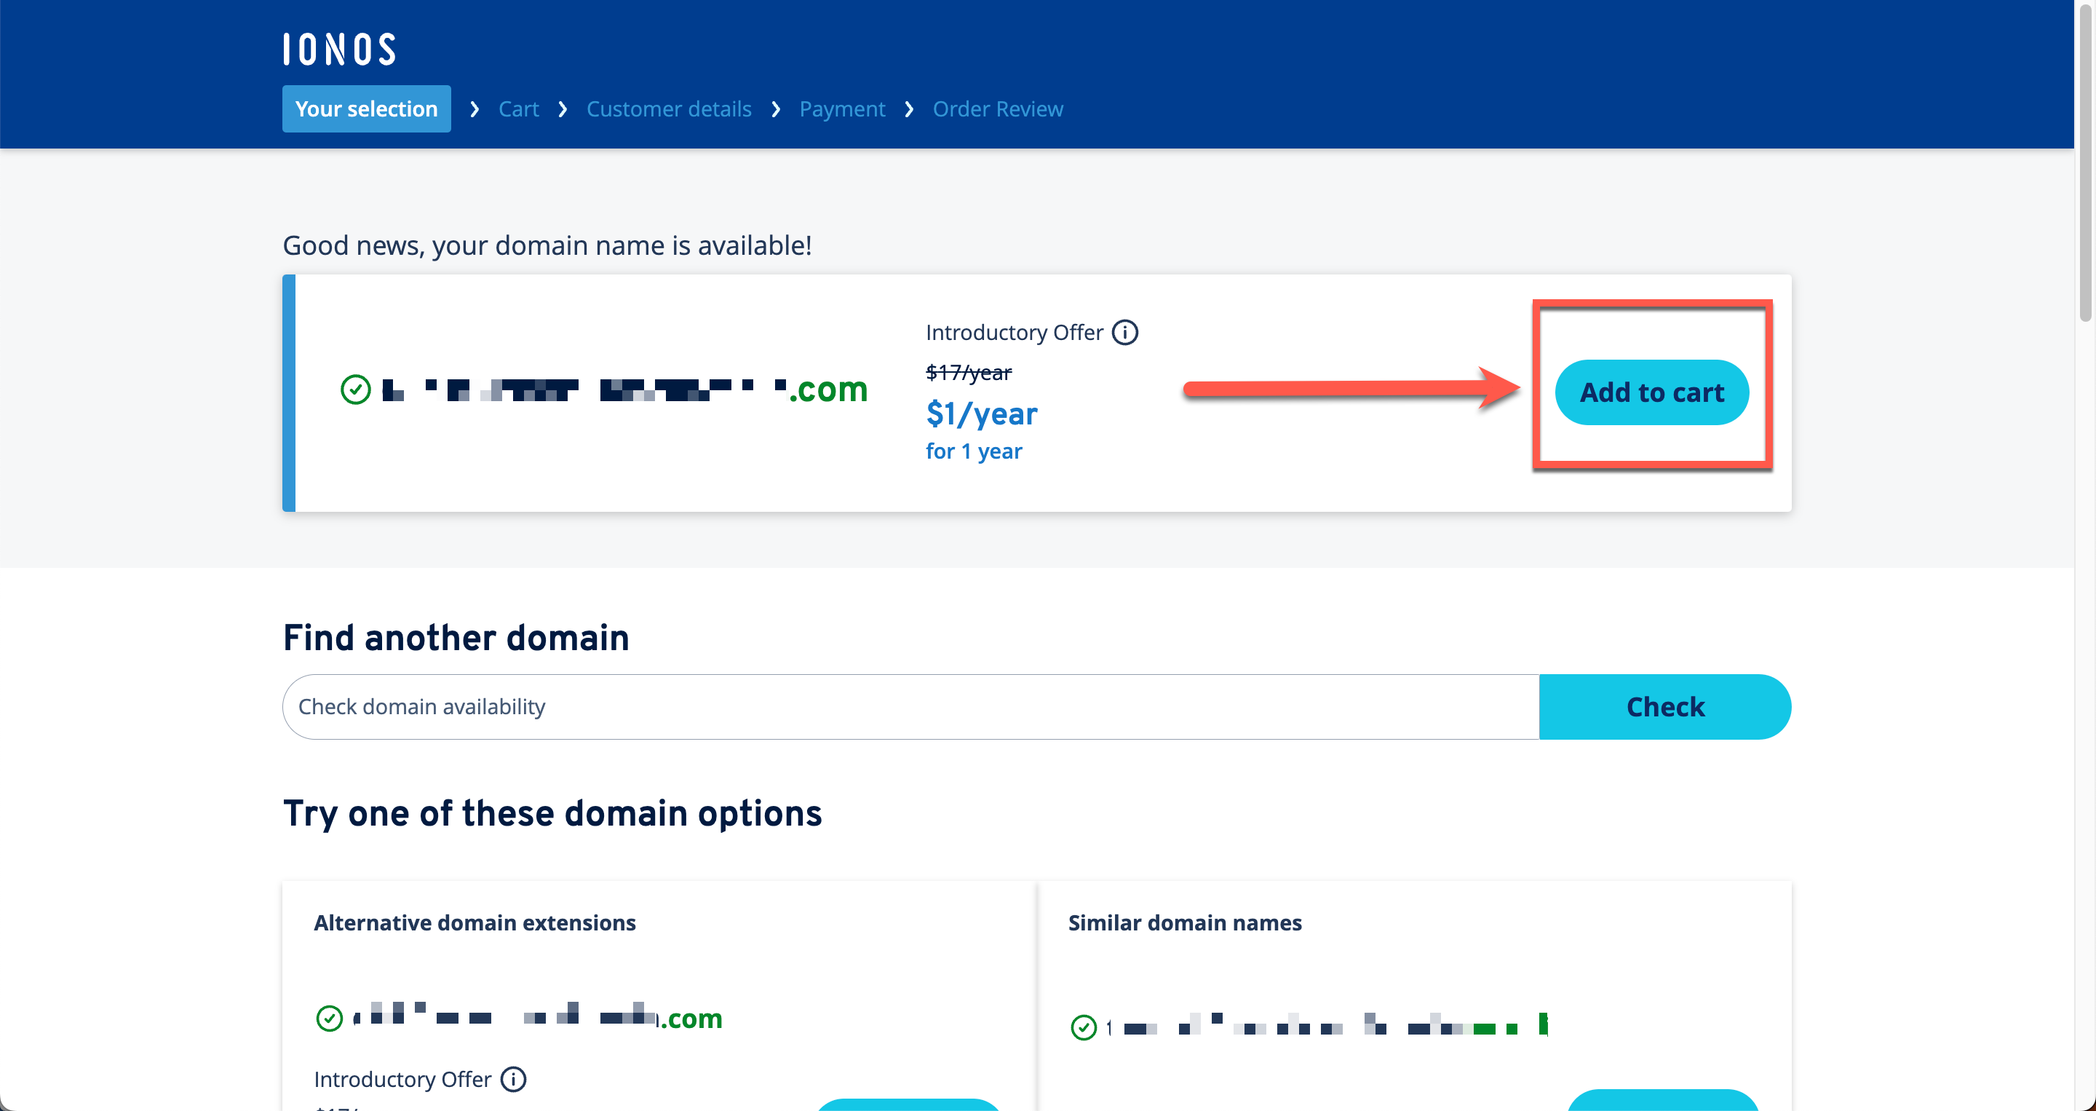2096x1111 pixels.
Task: Click the $1/year price text
Action: click(981, 414)
